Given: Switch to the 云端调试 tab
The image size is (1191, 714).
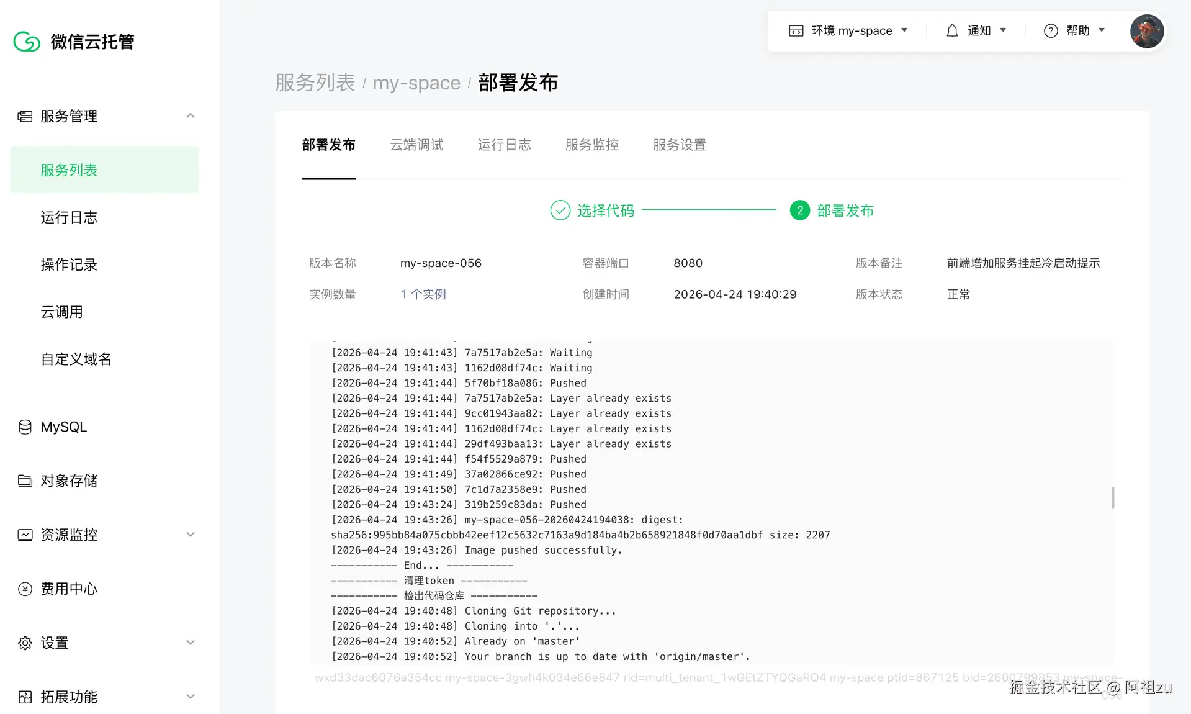Looking at the screenshot, I should point(416,145).
